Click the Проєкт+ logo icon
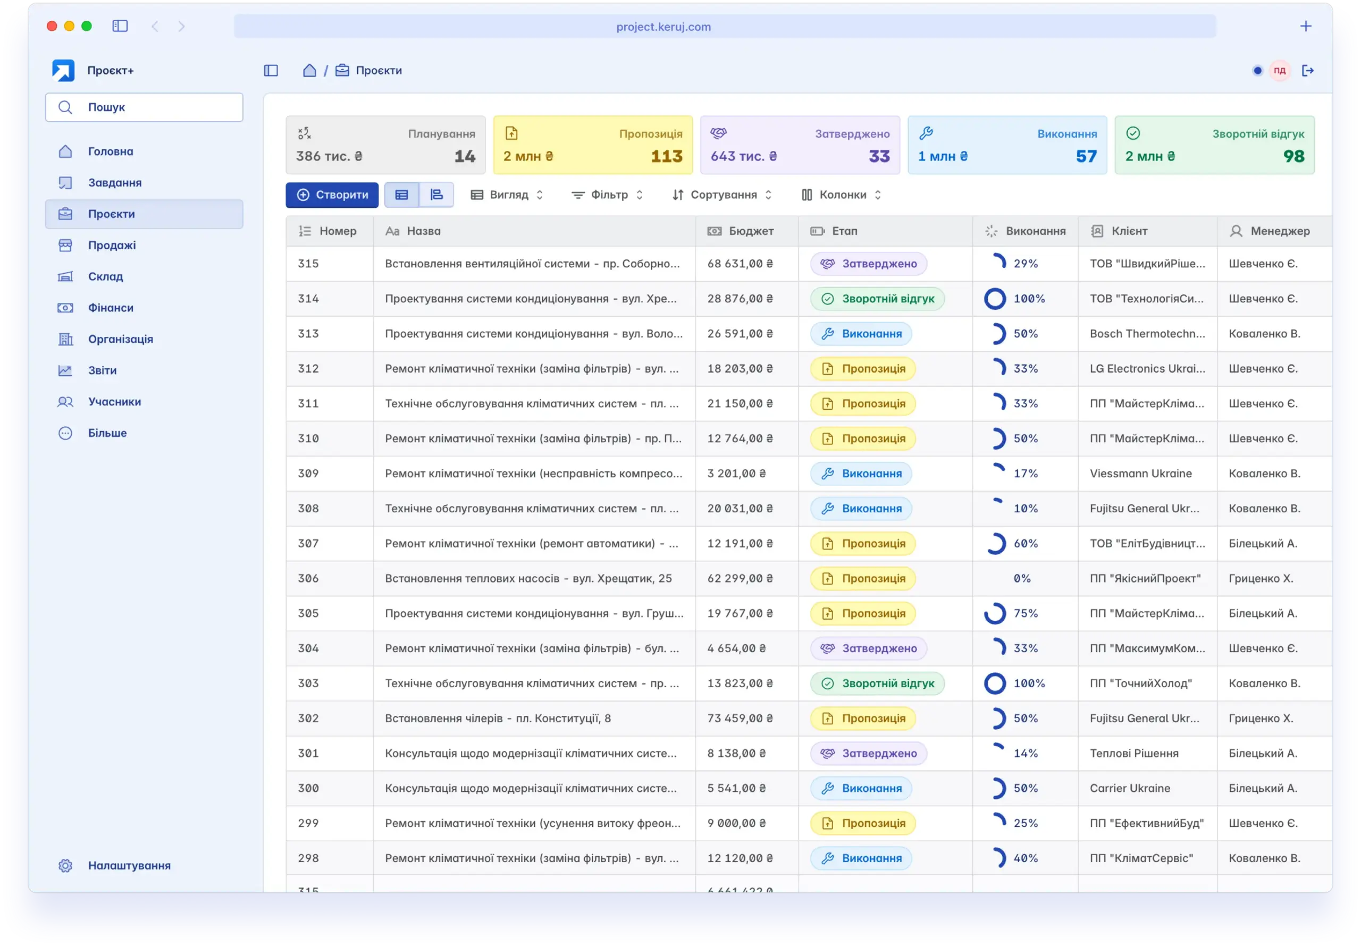The height and width of the screenshot is (946, 1361). 63,71
